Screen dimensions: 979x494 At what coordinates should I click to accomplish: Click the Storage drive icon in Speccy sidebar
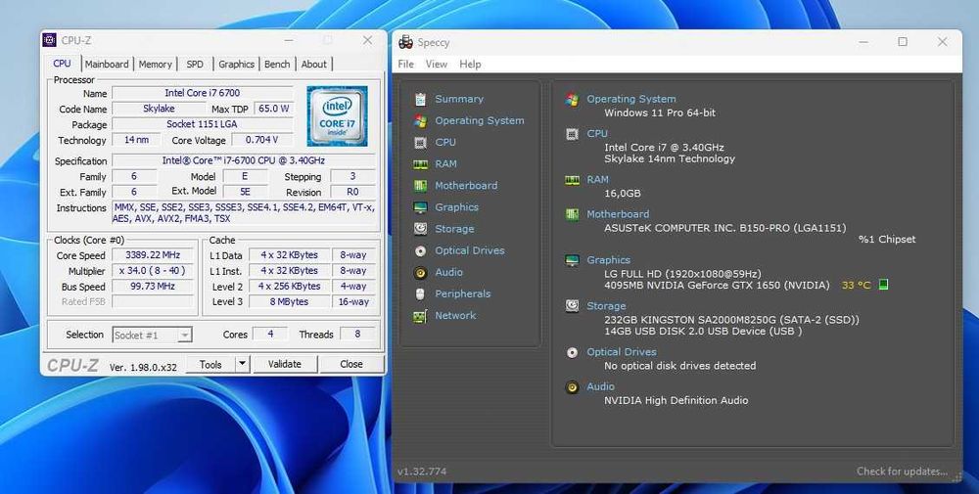click(421, 229)
